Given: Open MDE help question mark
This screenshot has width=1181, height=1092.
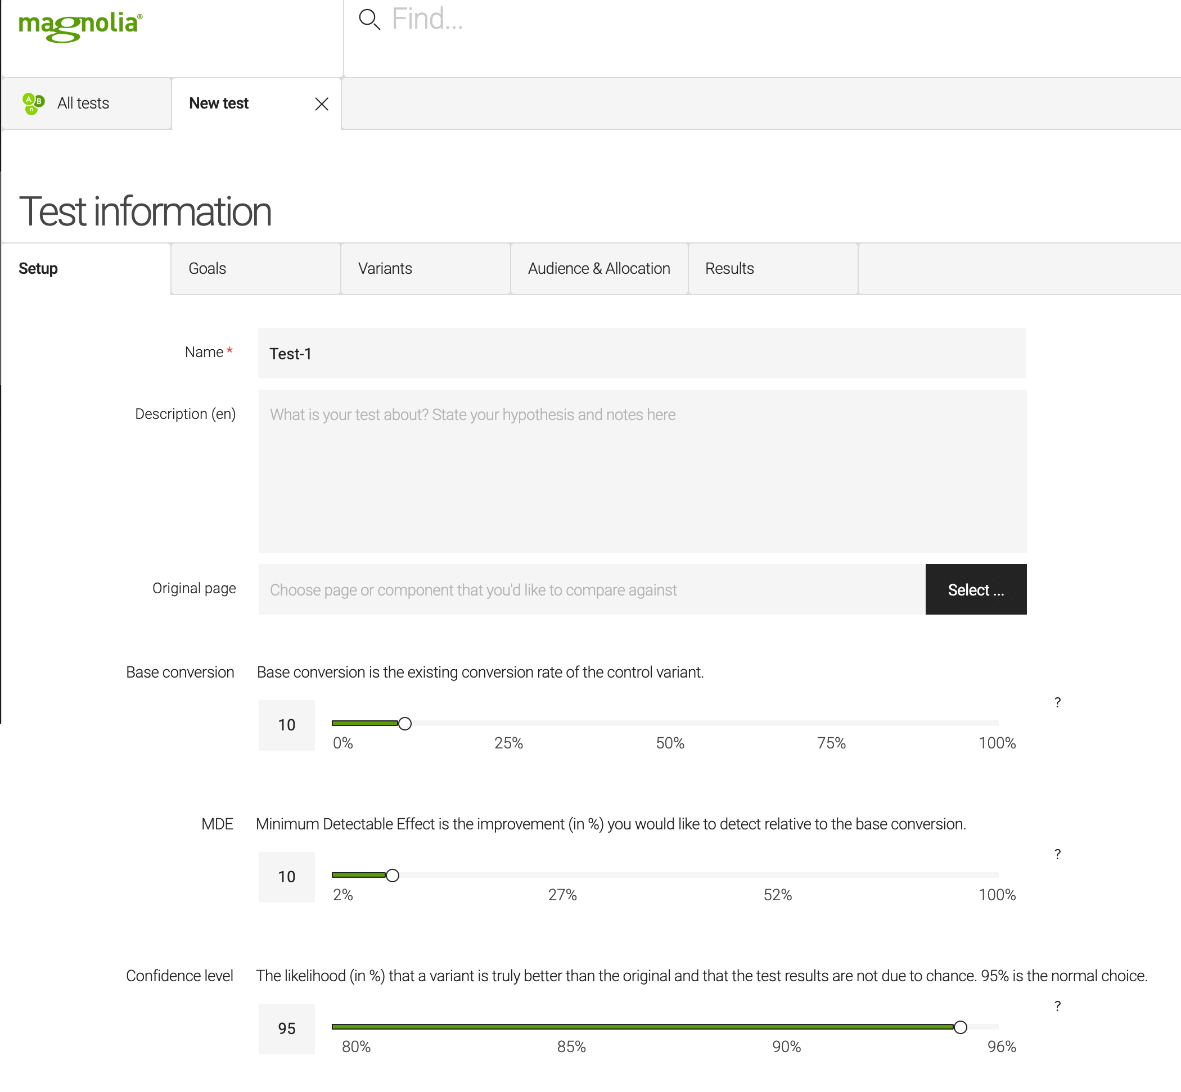Looking at the screenshot, I should (1057, 854).
